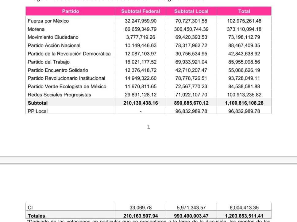Select CI total value 6,004,413.35
Viewport: 297px width, 222px height.
coord(244,208)
